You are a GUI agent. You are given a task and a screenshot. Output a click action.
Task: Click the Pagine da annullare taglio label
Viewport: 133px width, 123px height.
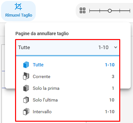click(42, 34)
